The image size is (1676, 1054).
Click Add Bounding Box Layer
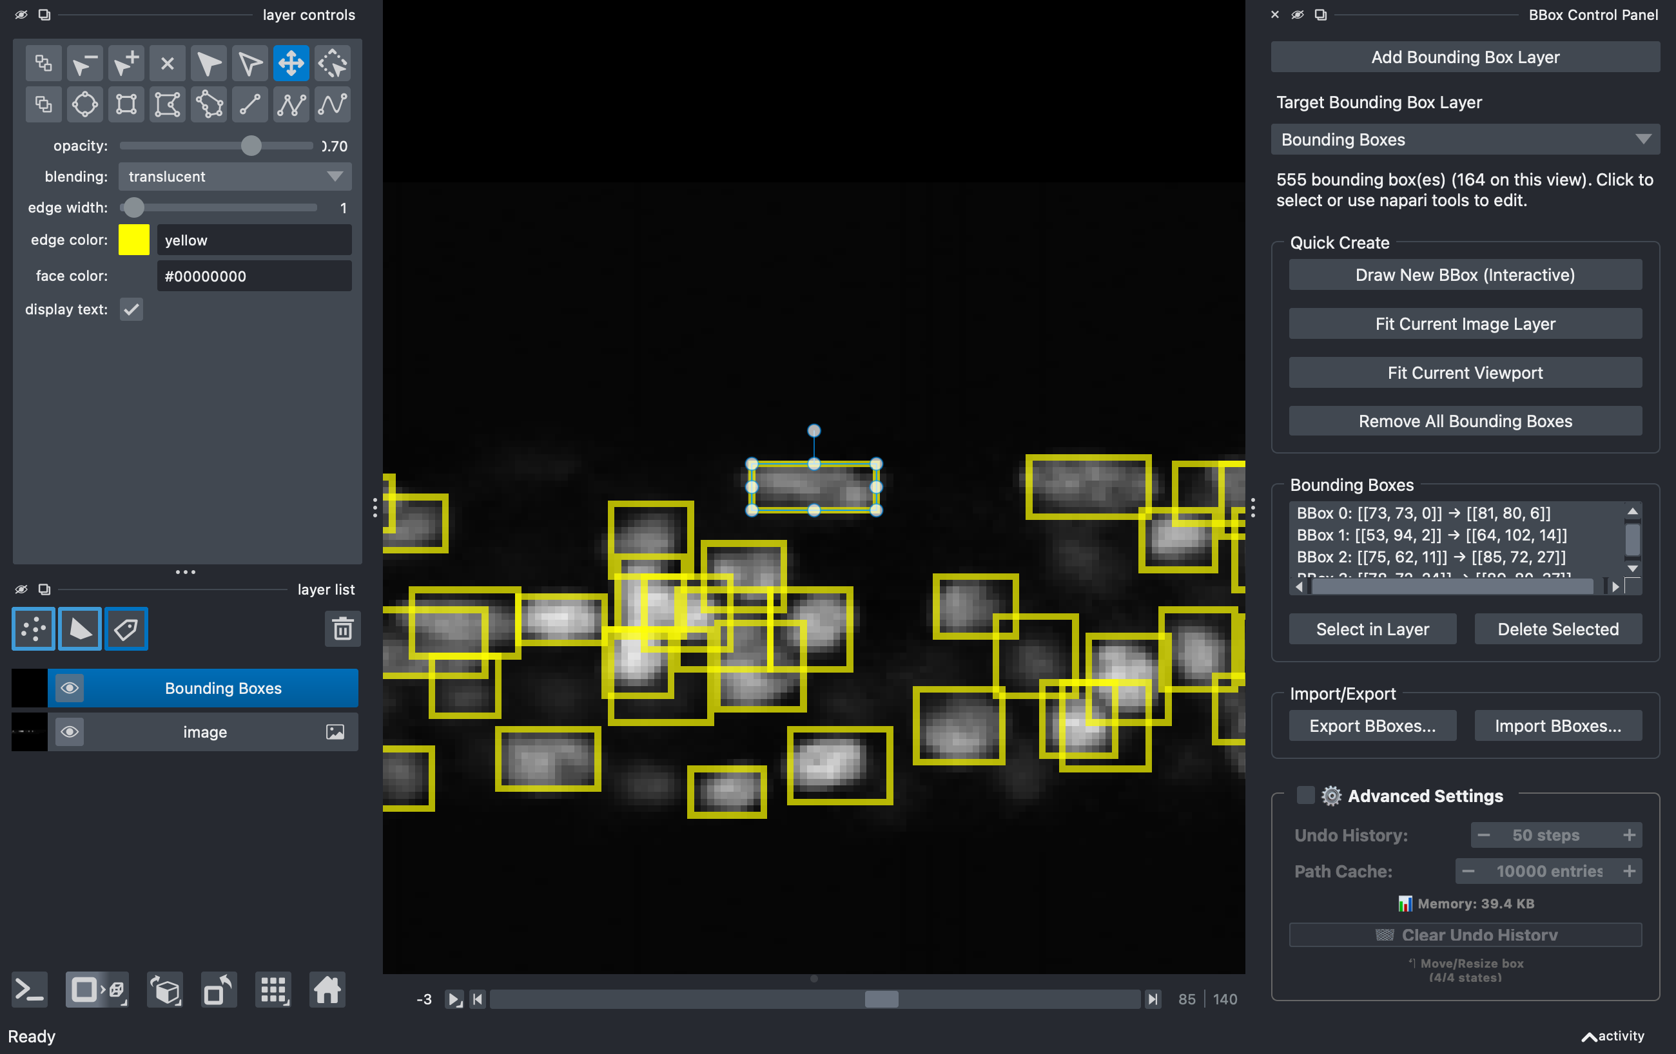1465,57
